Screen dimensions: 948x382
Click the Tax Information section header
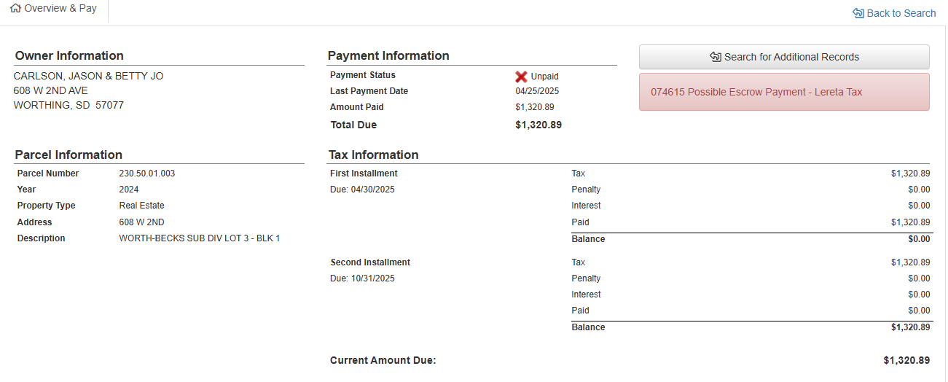click(x=373, y=155)
